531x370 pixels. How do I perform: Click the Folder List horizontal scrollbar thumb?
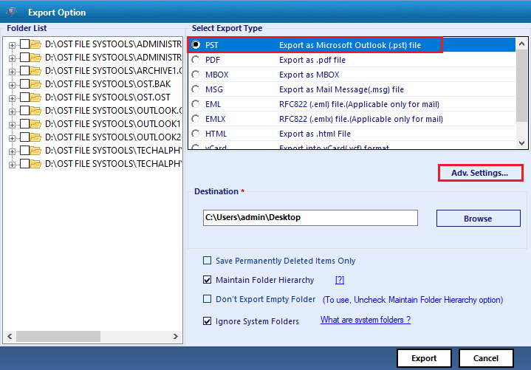[58, 336]
